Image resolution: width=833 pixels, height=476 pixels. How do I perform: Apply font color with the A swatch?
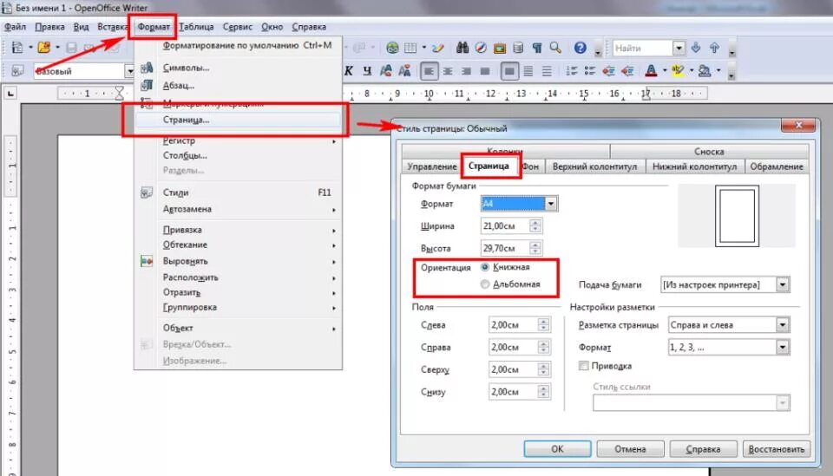(x=651, y=70)
